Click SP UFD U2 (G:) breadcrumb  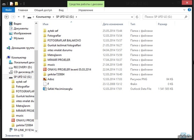[65, 17]
